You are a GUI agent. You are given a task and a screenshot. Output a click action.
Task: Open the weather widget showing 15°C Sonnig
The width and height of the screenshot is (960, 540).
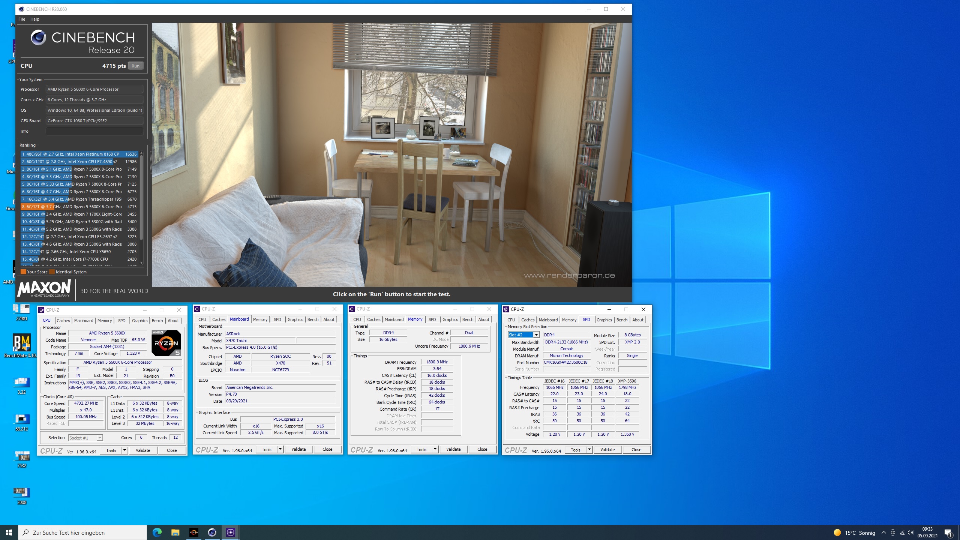click(854, 532)
